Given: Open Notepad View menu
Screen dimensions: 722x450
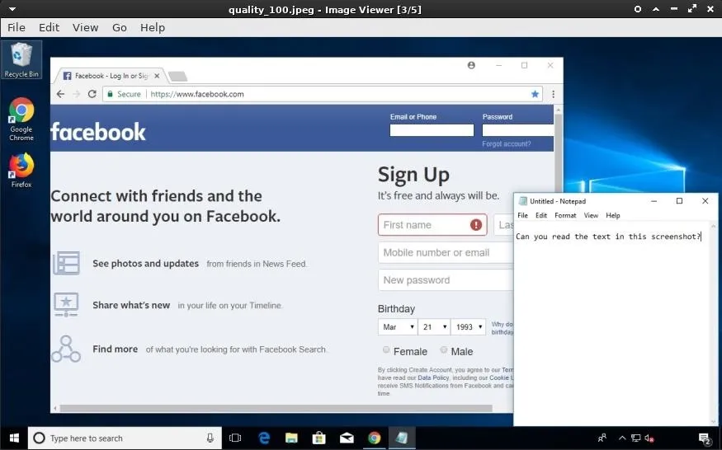Looking at the screenshot, I should pos(591,215).
